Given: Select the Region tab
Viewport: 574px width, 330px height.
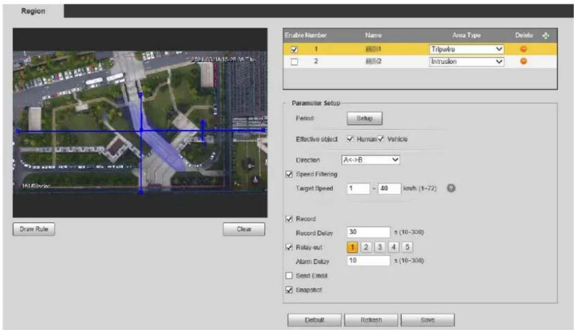Looking at the screenshot, I should 33,11.
